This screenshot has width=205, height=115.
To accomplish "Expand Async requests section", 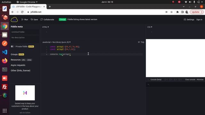I will click(18, 65).
